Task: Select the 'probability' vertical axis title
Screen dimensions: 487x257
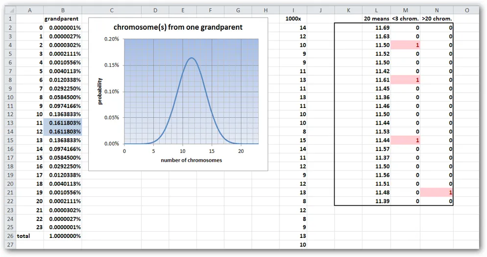Action: click(x=100, y=91)
